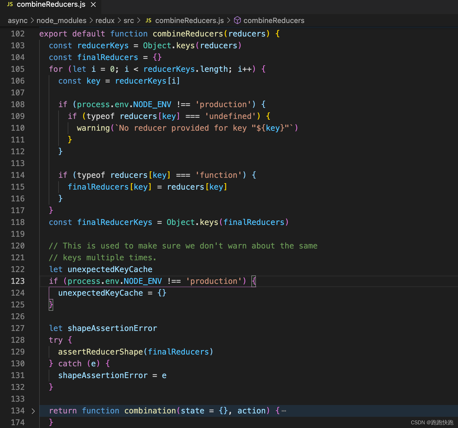Place cursor on the highlighted line 123
458x428 pixels.
tap(140, 281)
